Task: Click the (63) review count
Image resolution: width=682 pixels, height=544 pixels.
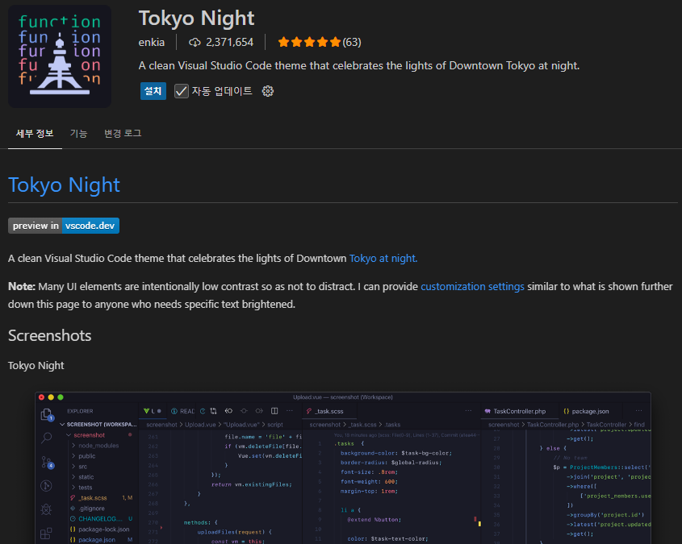Action: pos(352,42)
